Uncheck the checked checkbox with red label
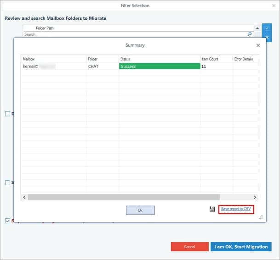Screen dimensions: 280x260 pyautogui.click(x=7, y=221)
